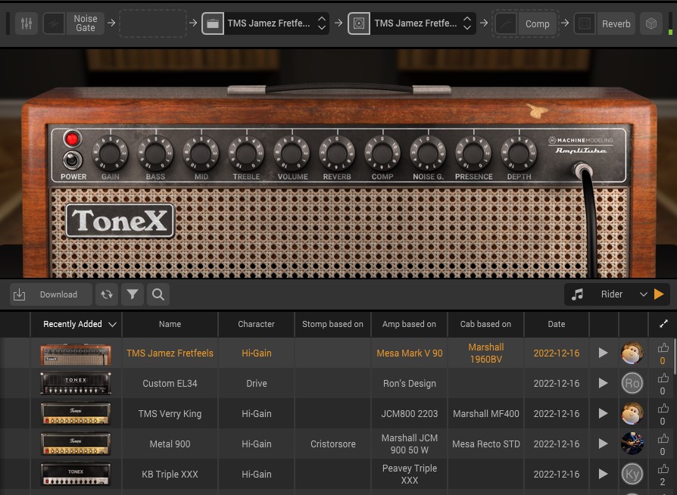Viewport: 677px width, 495px height.
Task: Open the 3D cube icon at chain end
Action: (x=651, y=23)
